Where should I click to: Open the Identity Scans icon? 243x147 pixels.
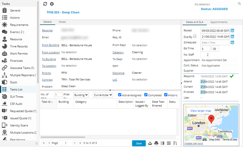click(4, 125)
